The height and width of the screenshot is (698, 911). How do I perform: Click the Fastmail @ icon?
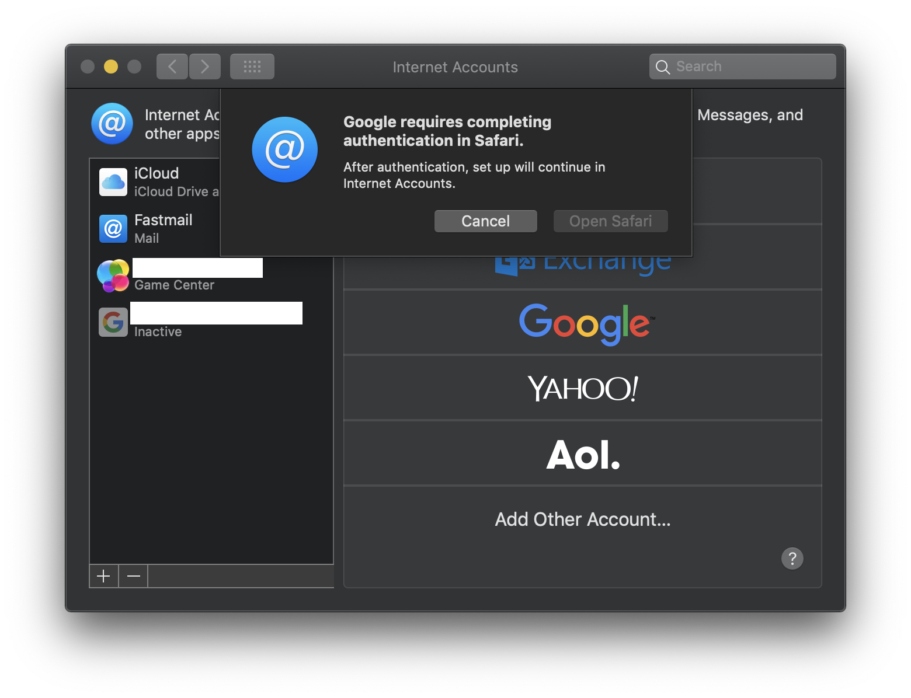(x=113, y=229)
